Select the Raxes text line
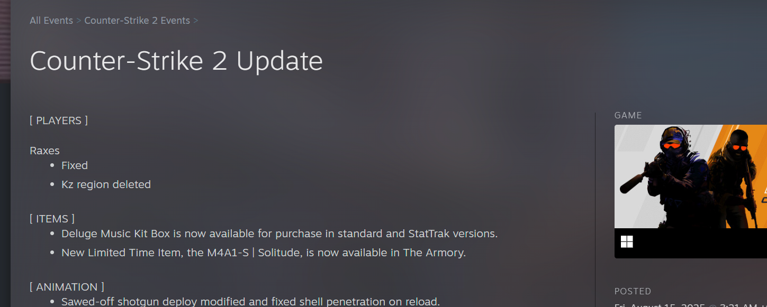This screenshot has width=767, height=307. [44, 151]
